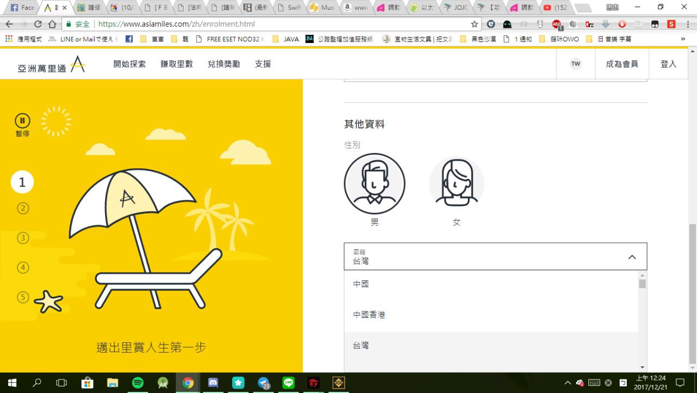Viewport: 697px width, 393px height.
Task: Choose 台灣 from the nationality list
Action: [x=491, y=346]
